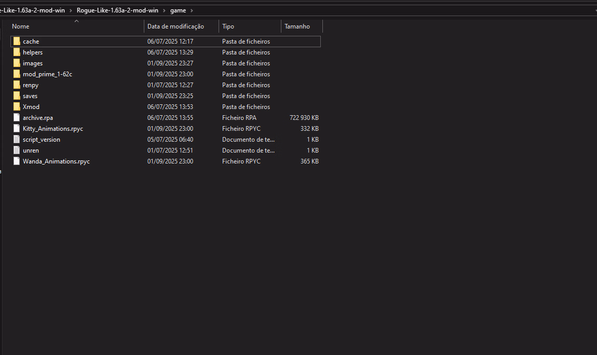Click the script_version text document icon
This screenshot has height=355, width=597.
tap(17, 140)
